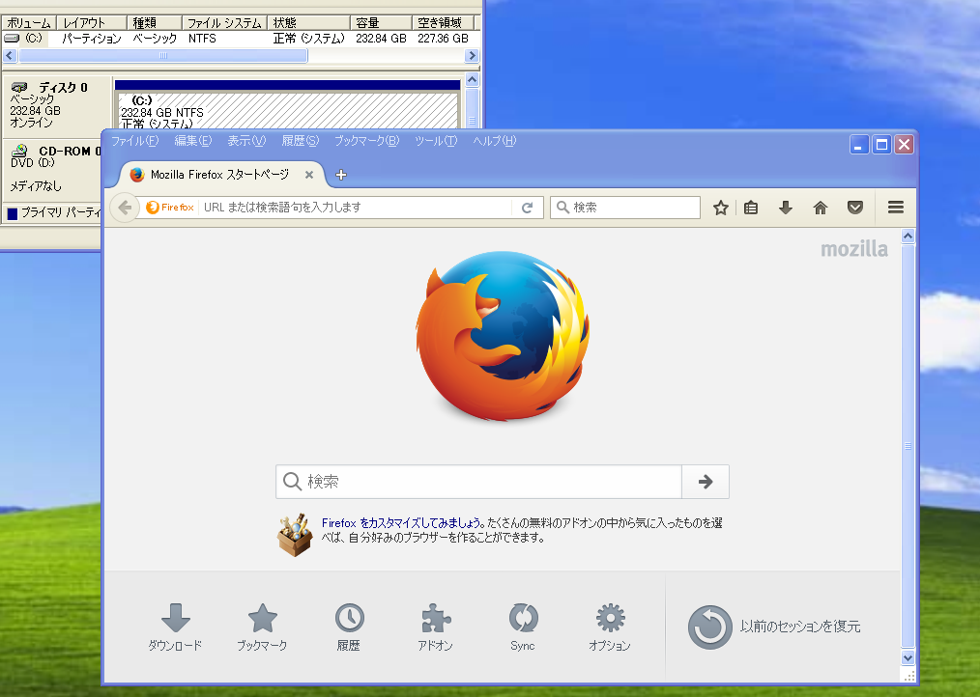This screenshot has width=980, height=697.
Task: Open the アドオン puzzle icon on the start page
Action: 436,618
